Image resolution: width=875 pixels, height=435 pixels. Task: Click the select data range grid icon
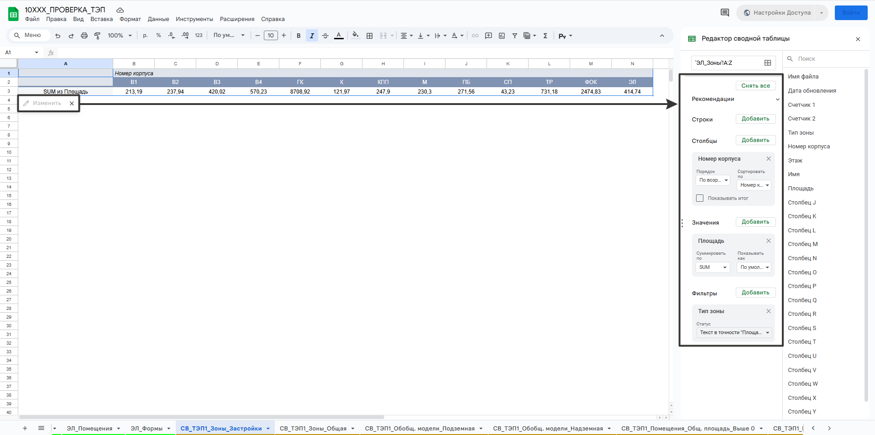[x=768, y=63]
